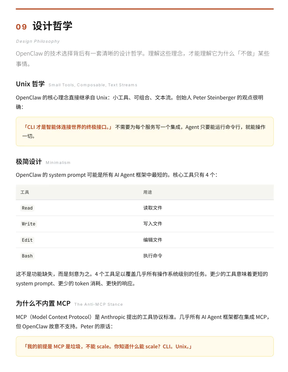
Task: Select the heading 设计哲学
Action: click(x=53, y=26)
